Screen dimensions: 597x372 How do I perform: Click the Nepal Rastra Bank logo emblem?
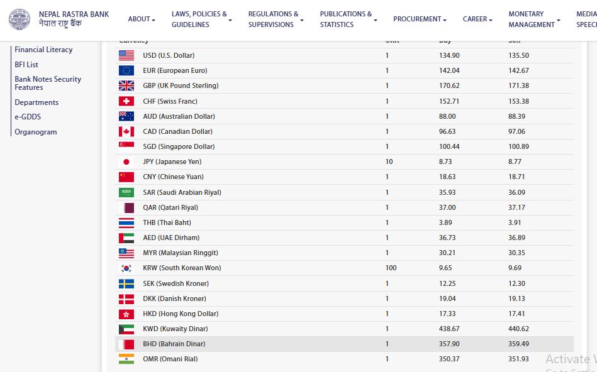pos(19,19)
